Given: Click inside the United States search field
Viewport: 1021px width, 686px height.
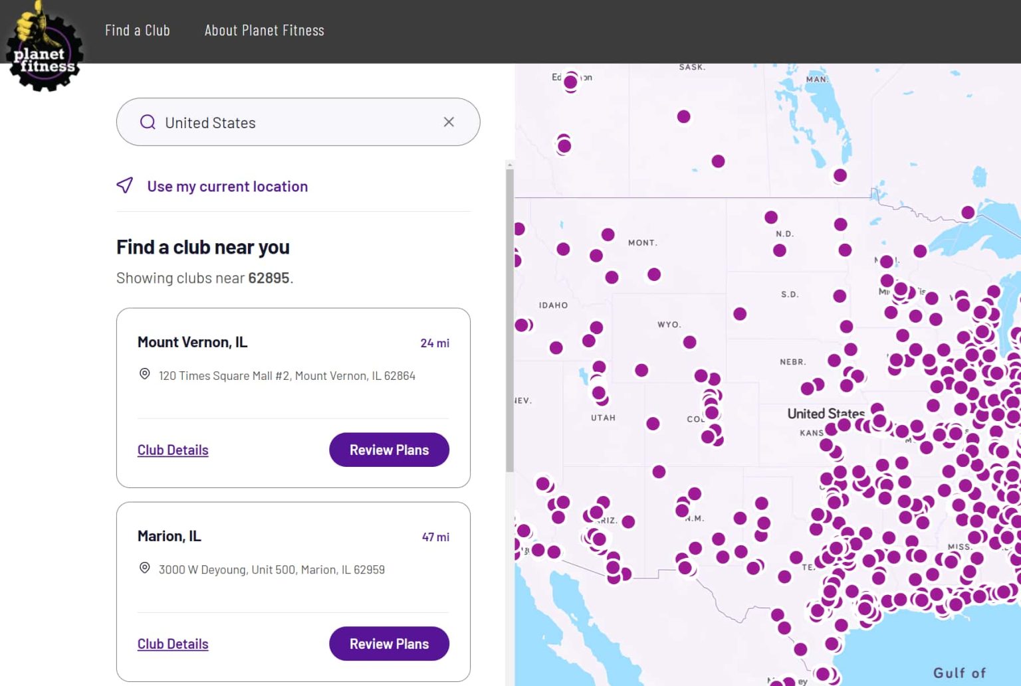Looking at the screenshot, I should (x=266, y=122).
